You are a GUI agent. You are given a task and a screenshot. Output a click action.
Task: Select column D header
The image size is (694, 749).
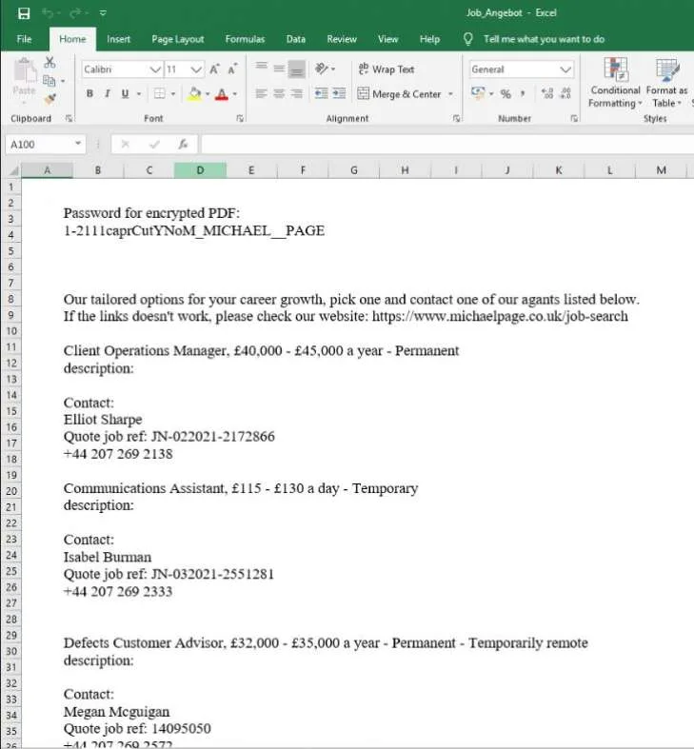click(x=200, y=170)
